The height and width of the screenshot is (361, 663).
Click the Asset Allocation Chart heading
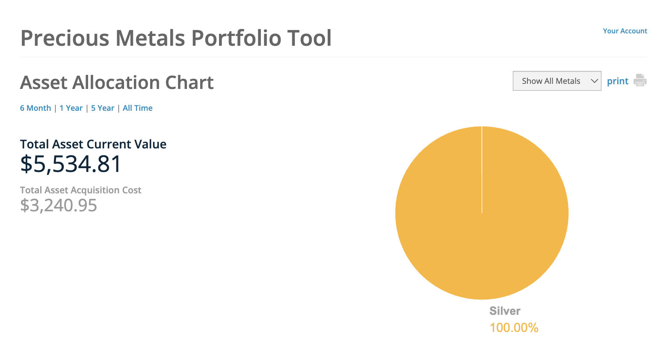pos(117,83)
